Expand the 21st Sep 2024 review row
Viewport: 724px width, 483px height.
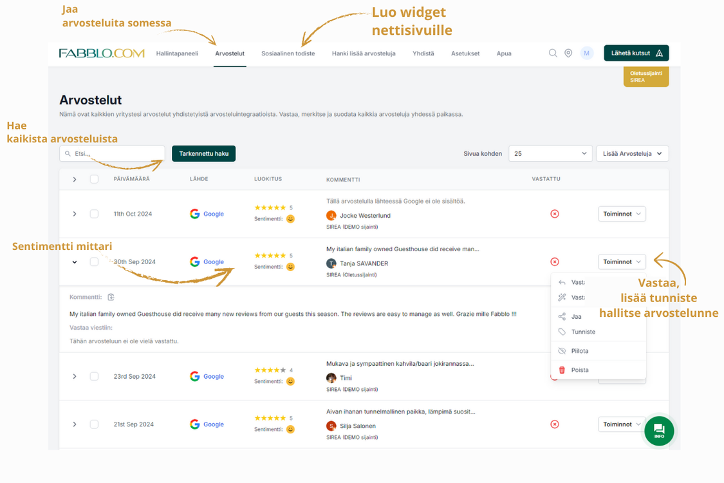75,424
